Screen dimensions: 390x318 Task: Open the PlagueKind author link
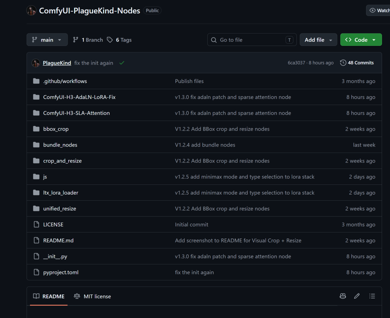point(57,63)
